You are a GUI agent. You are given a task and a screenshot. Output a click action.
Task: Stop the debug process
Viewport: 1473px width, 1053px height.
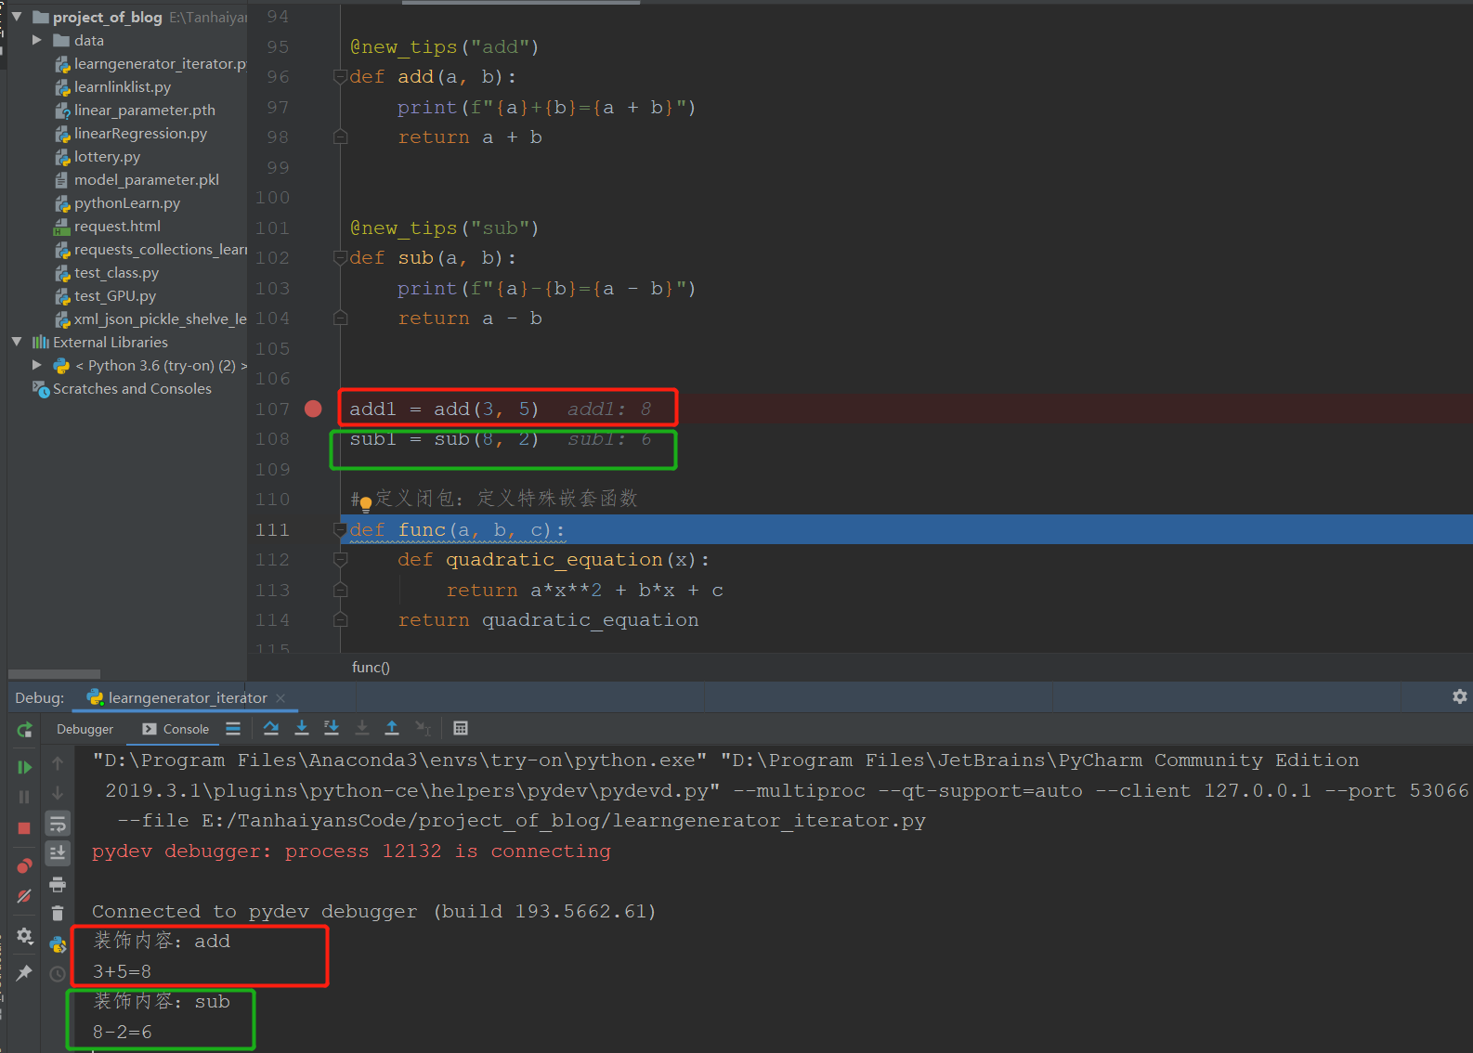pyautogui.click(x=25, y=827)
